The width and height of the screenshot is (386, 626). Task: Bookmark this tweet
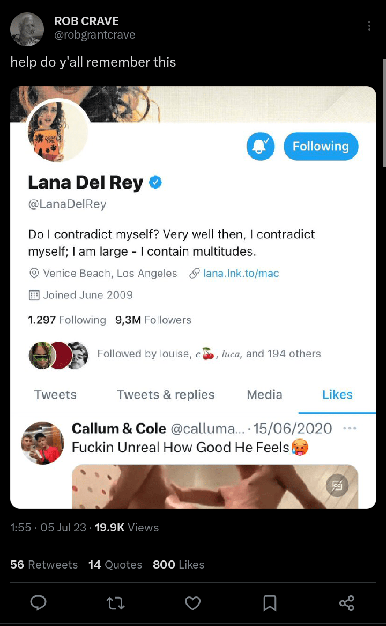pyautogui.click(x=270, y=603)
